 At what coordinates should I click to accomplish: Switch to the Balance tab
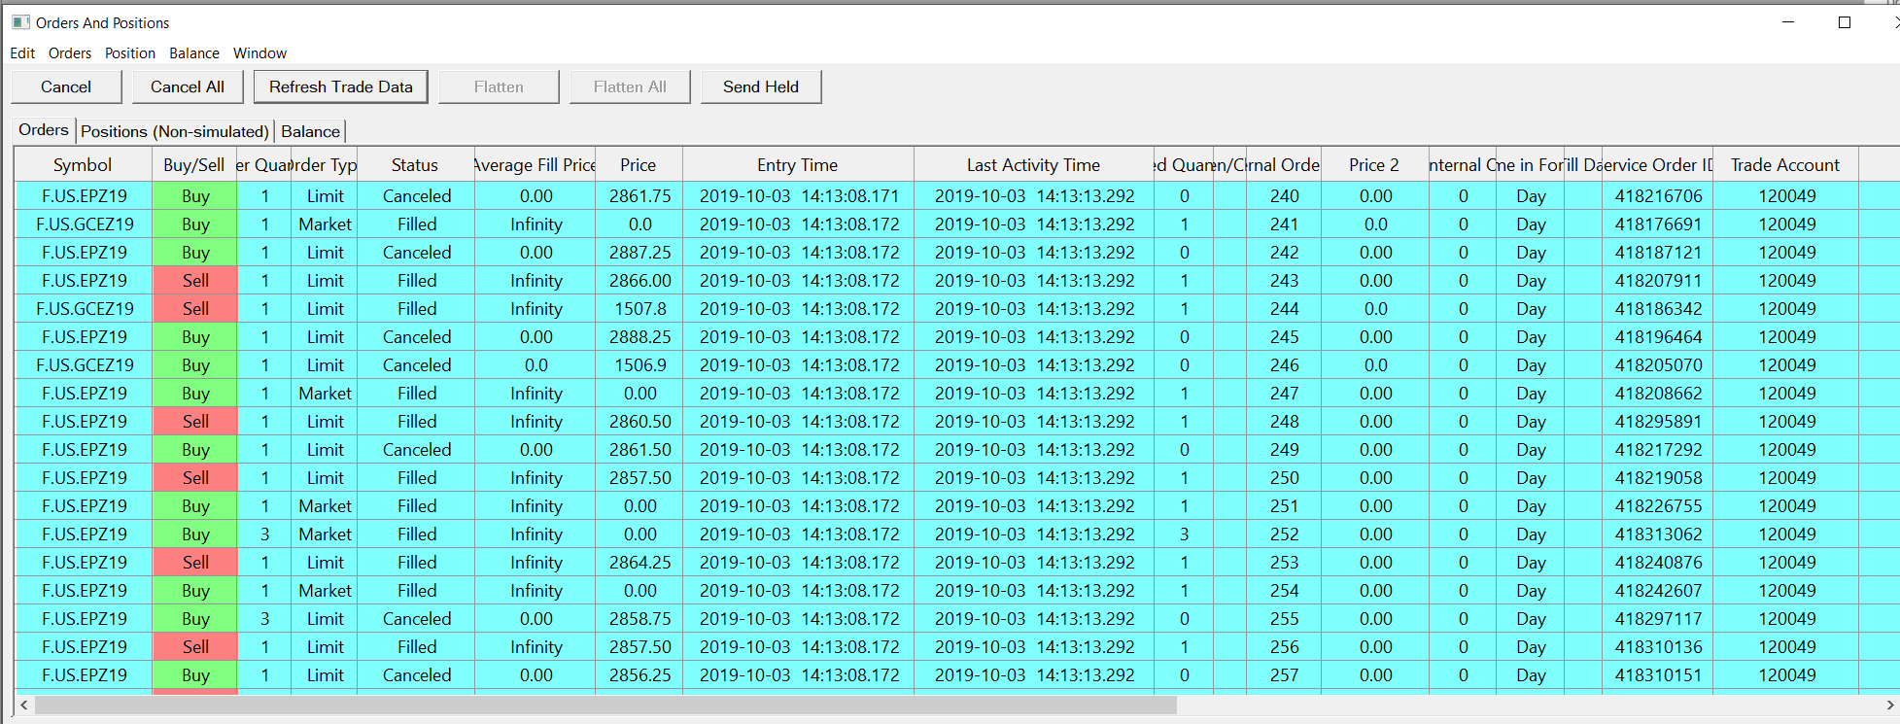click(310, 131)
